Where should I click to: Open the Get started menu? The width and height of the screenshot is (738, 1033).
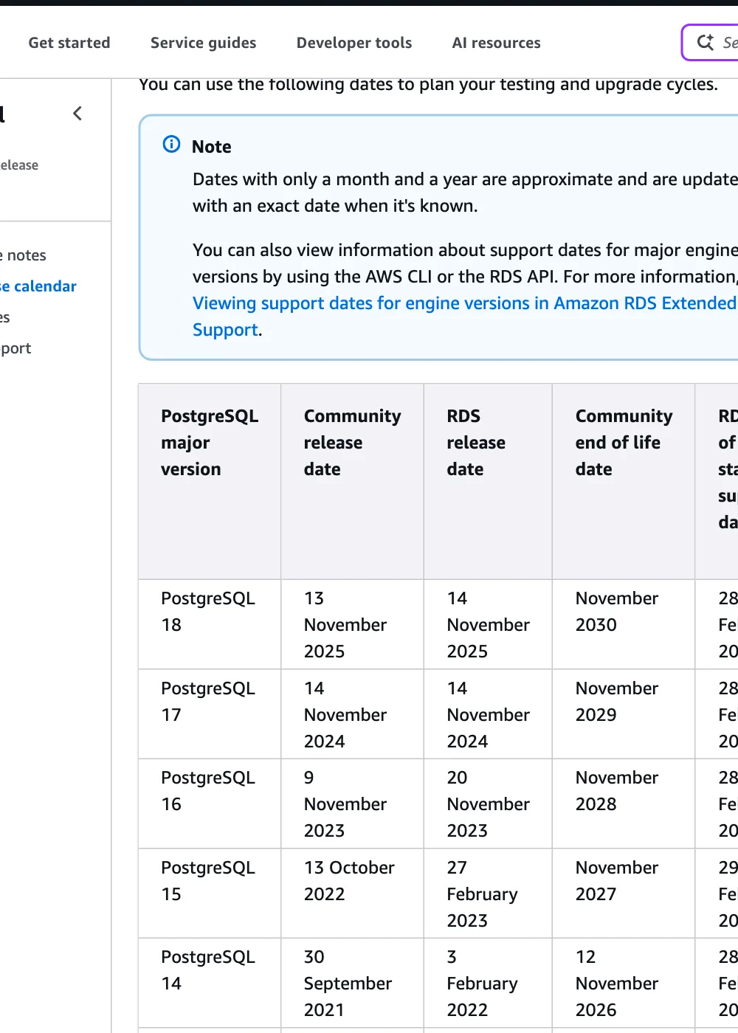point(69,43)
